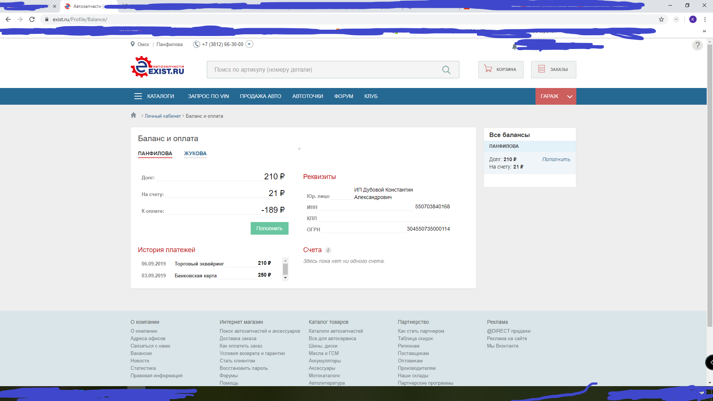This screenshot has height=401, width=713.
Task: Open Автоточки menu item
Action: [307, 96]
